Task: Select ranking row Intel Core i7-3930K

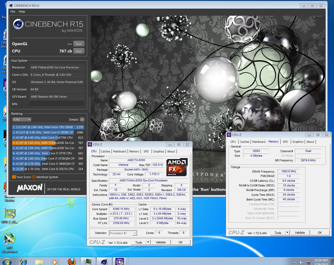Action: tap(48, 132)
